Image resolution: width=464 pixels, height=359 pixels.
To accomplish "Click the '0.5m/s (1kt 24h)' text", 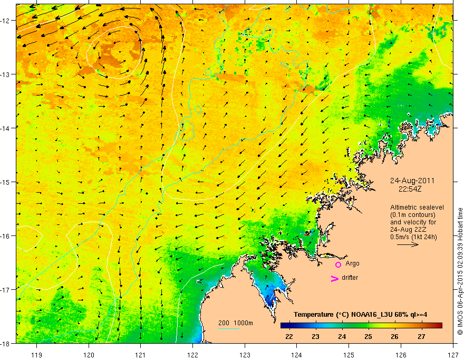I will (413, 237).
